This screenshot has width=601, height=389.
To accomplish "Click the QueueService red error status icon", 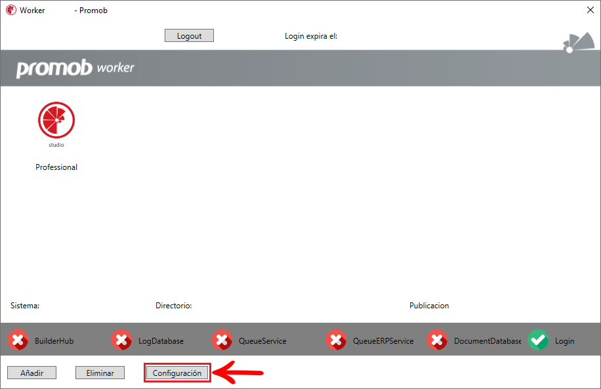I will click(222, 340).
